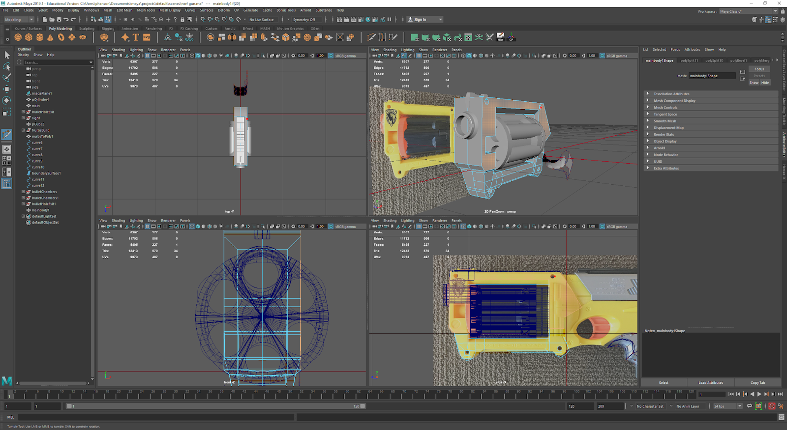Select the polygon Type text tool
The height and width of the screenshot is (430, 787).
136,37
